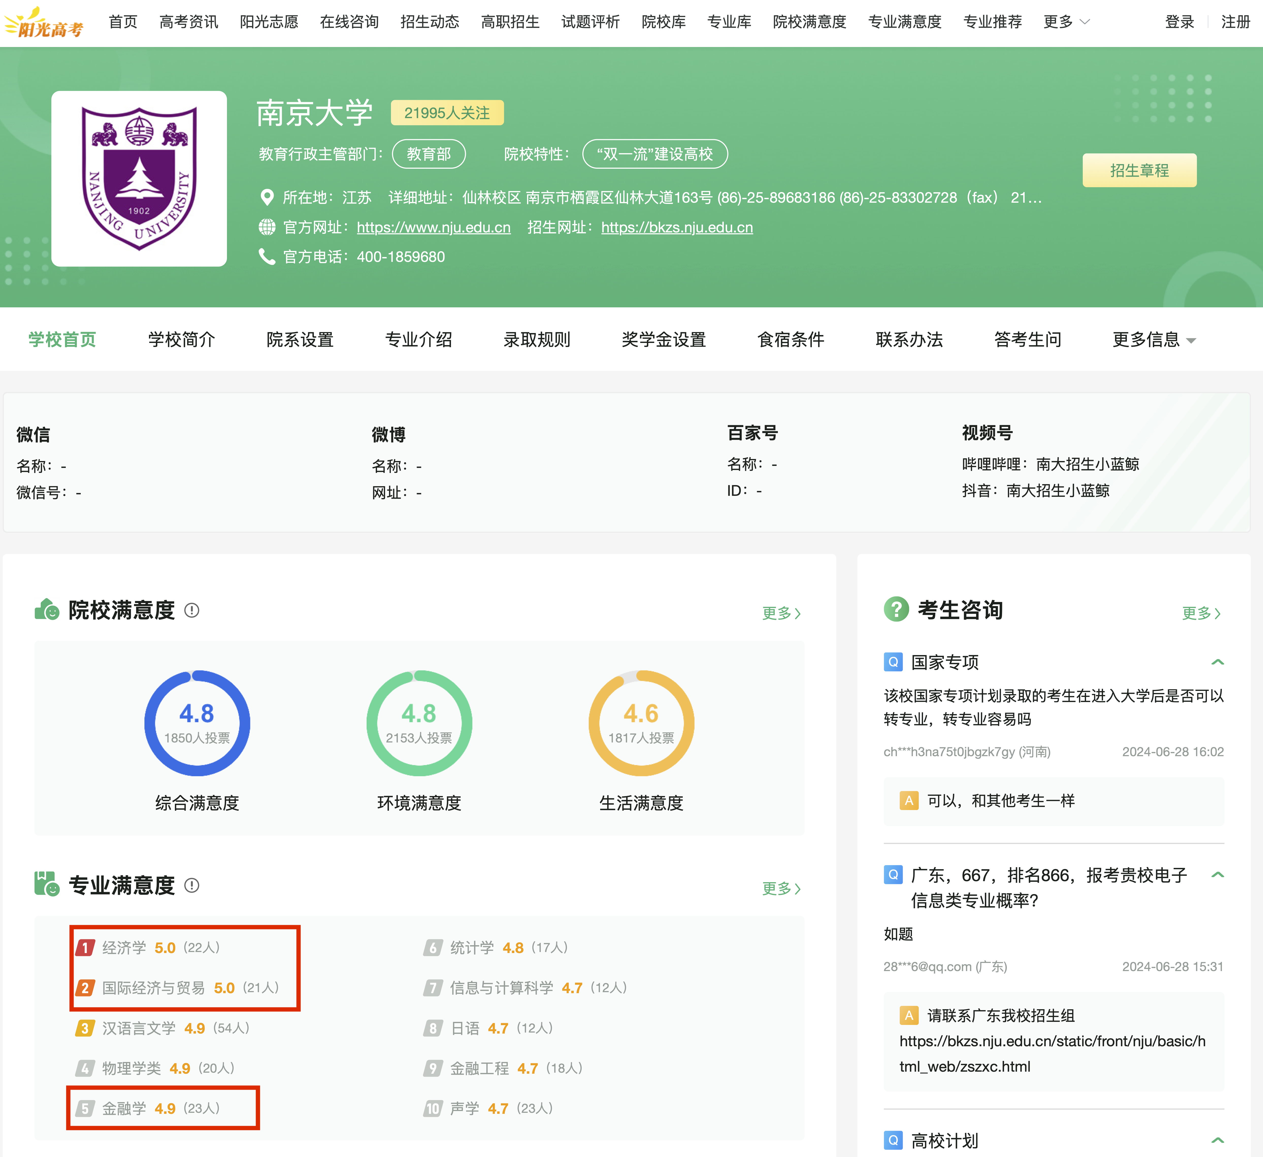Switch to the 专业介绍 tab
This screenshot has width=1263, height=1157.
point(418,340)
